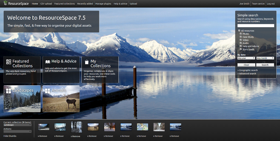The height and width of the screenshot is (141, 280).
Task: Remove the first item from collection
Action: pos(43,136)
